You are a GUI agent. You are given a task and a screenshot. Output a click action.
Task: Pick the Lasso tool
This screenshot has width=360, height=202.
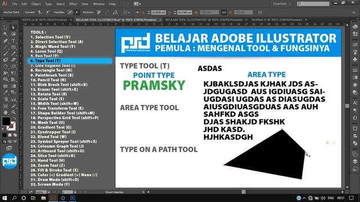click(x=13, y=34)
